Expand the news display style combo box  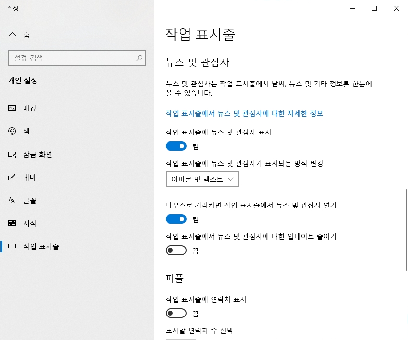point(202,179)
